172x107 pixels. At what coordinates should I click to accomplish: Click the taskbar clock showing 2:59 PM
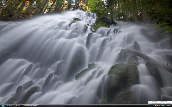pyautogui.click(x=168, y=105)
